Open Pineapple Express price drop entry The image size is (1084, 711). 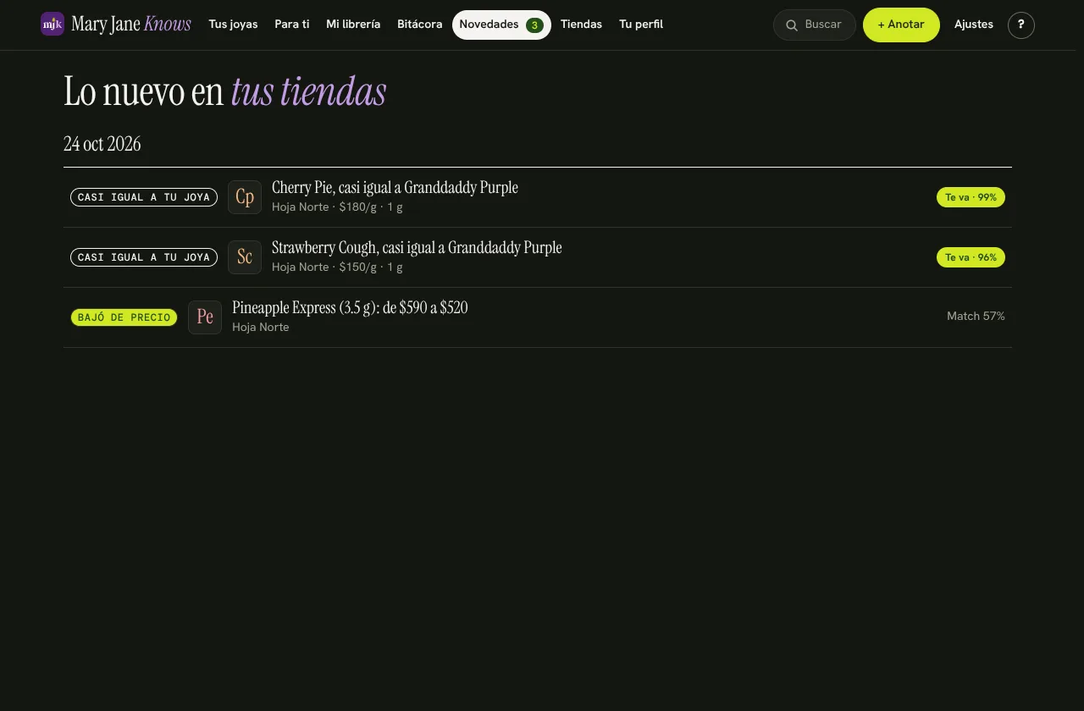538,317
